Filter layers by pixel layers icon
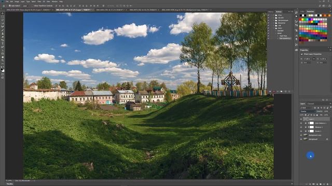 [x=315, y=108]
